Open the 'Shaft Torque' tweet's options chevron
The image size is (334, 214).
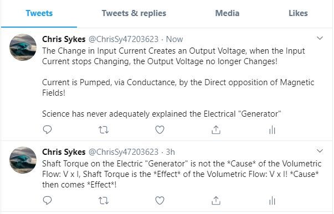(x=320, y=151)
